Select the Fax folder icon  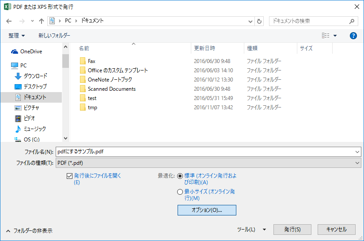pyautogui.click(x=83, y=61)
